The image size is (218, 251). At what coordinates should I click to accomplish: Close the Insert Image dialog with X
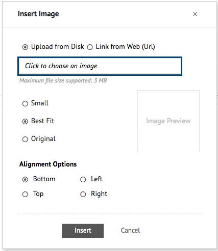(195, 14)
